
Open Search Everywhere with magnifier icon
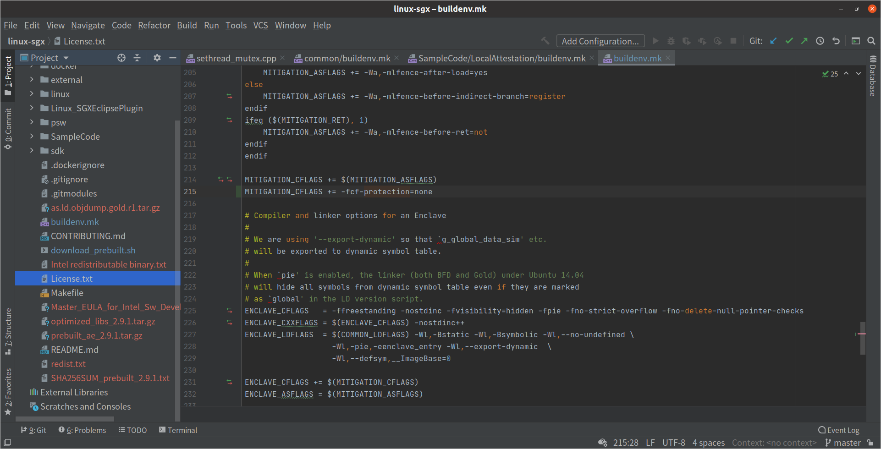(871, 41)
